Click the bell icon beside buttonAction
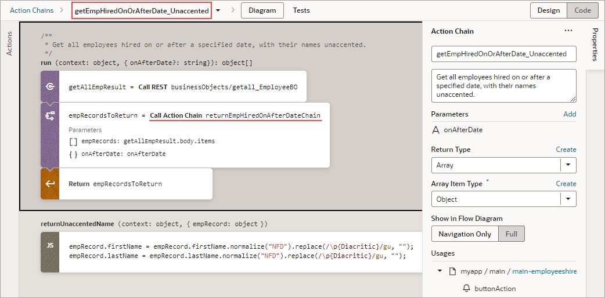Image resolution: width=605 pixels, height=298 pixels. pyautogui.click(x=466, y=288)
